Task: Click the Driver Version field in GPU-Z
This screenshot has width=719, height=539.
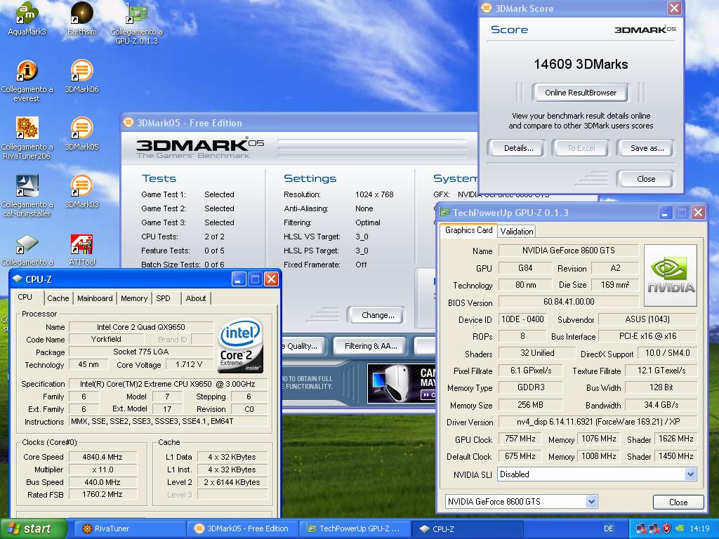Action: (598, 422)
